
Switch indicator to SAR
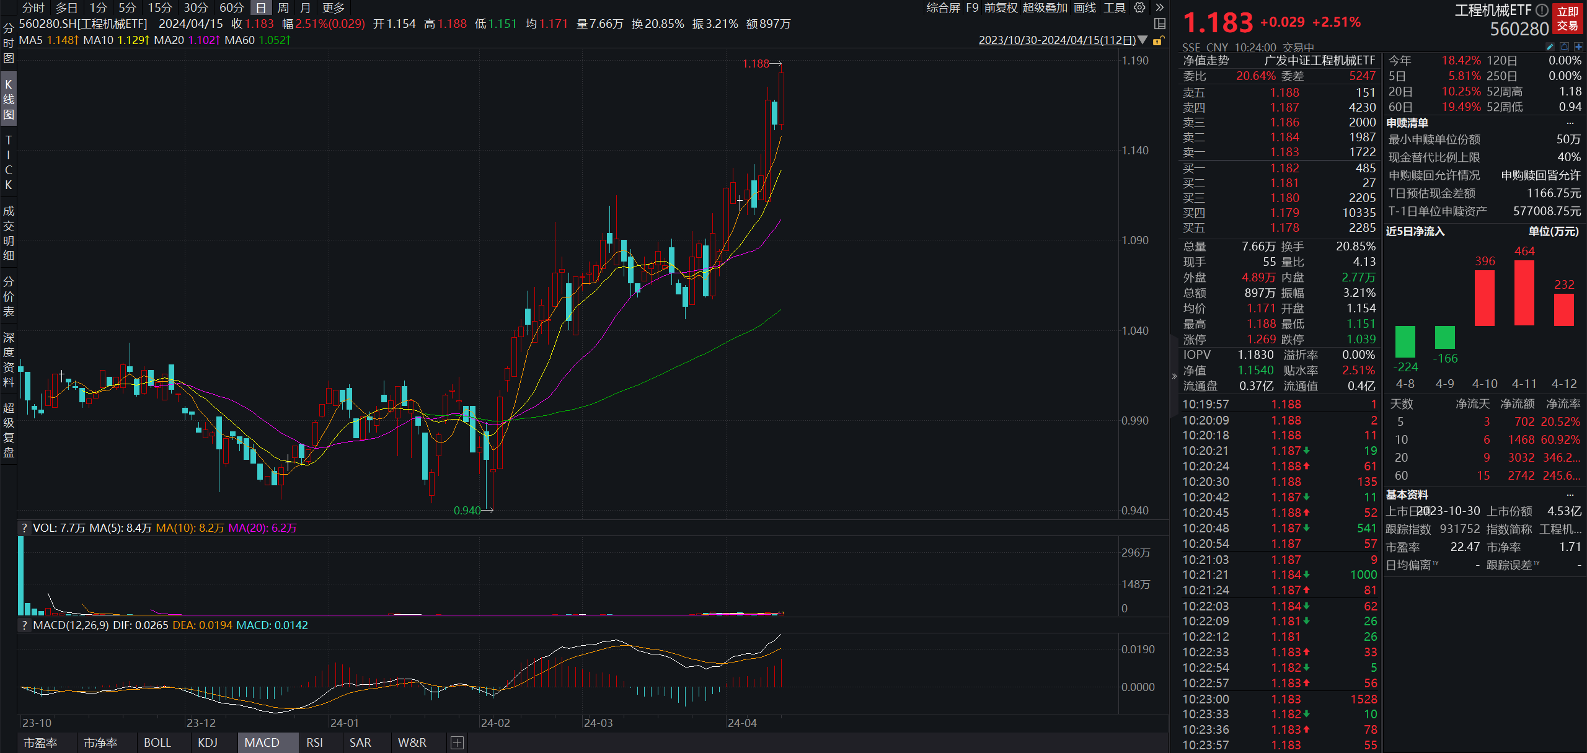(360, 742)
